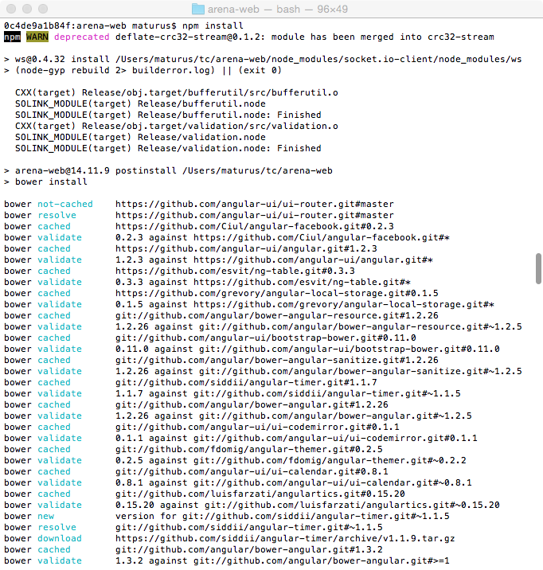Click the highlighted 'npm' label before WARN
The image size is (543, 570).
tap(12, 37)
